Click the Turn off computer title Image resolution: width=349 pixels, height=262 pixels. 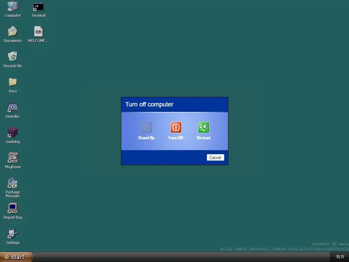(149, 104)
